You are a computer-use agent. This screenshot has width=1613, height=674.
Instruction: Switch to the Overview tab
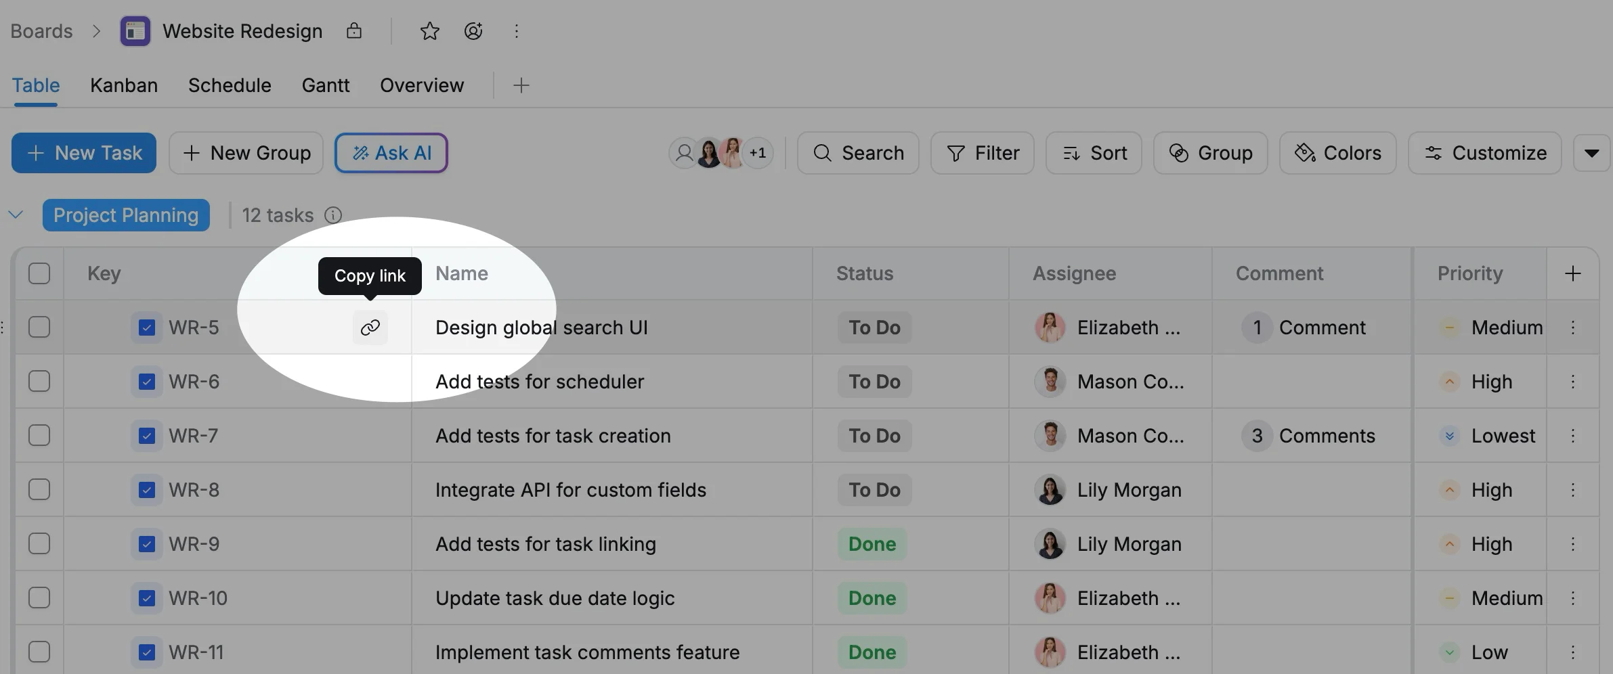click(x=422, y=85)
